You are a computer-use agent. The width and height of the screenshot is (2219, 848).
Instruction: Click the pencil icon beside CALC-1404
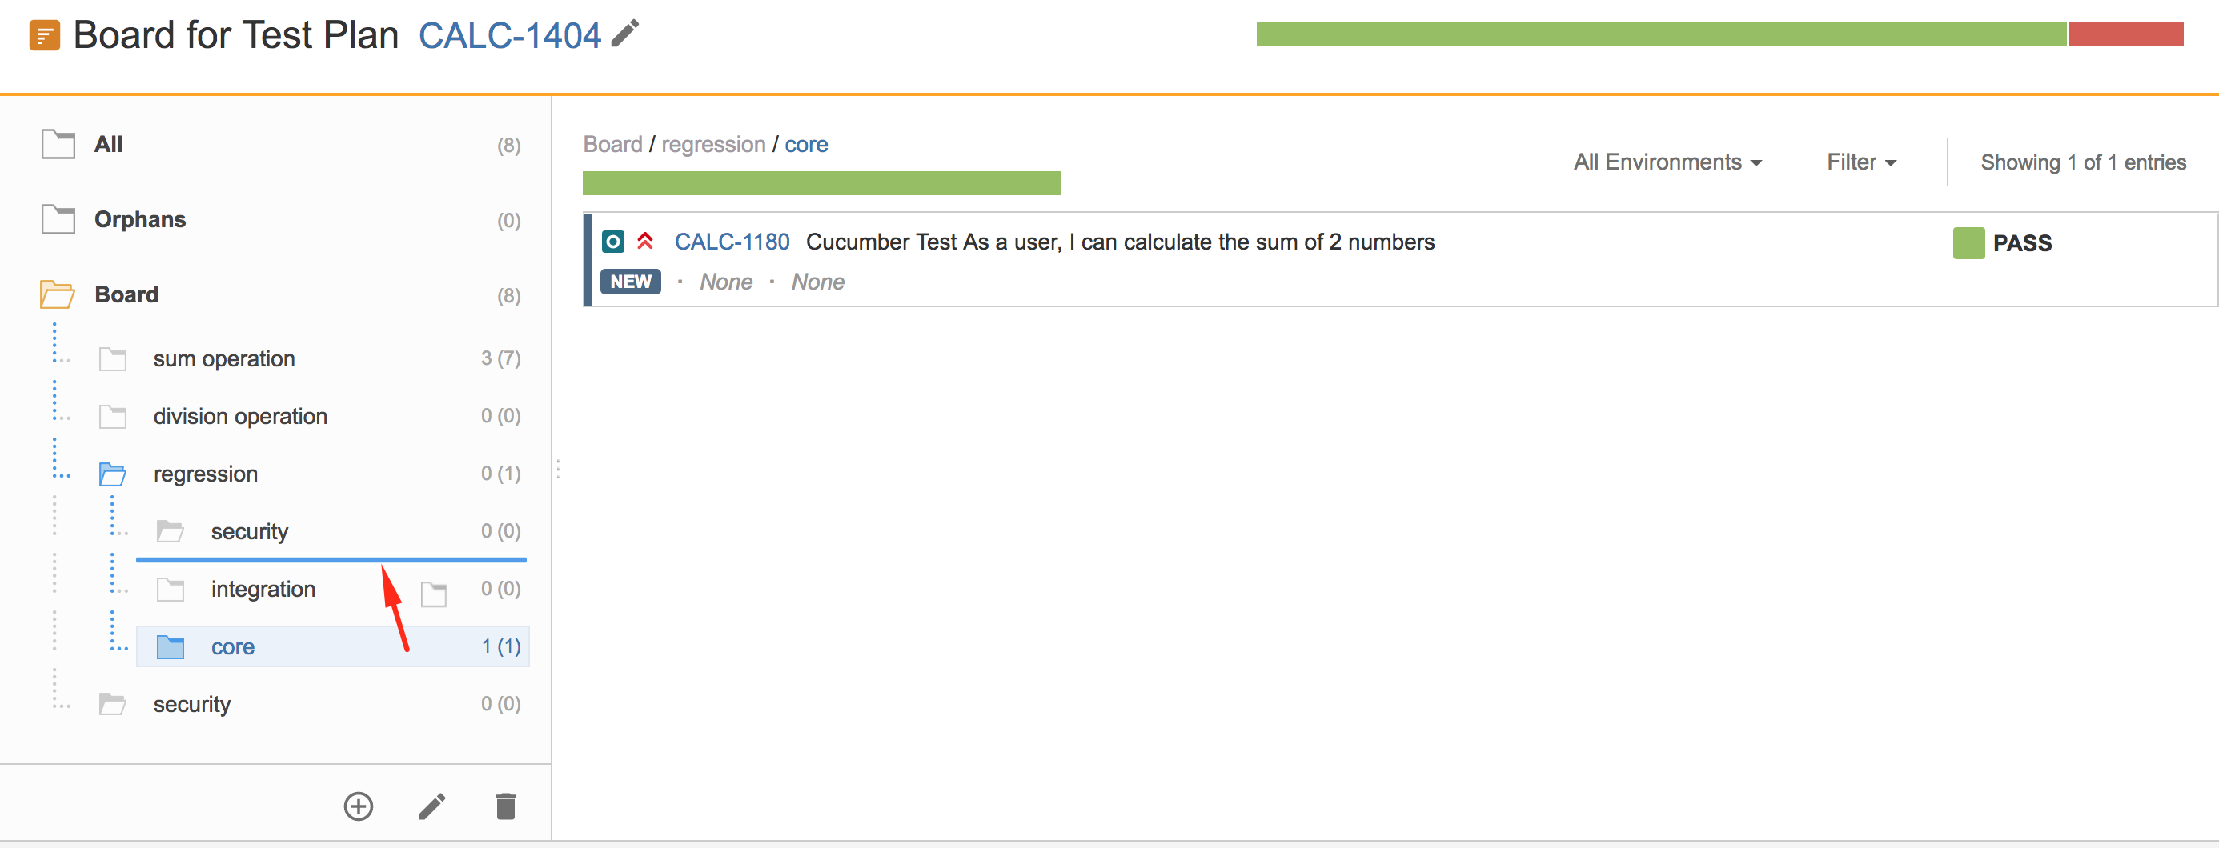tap(625, 34)
